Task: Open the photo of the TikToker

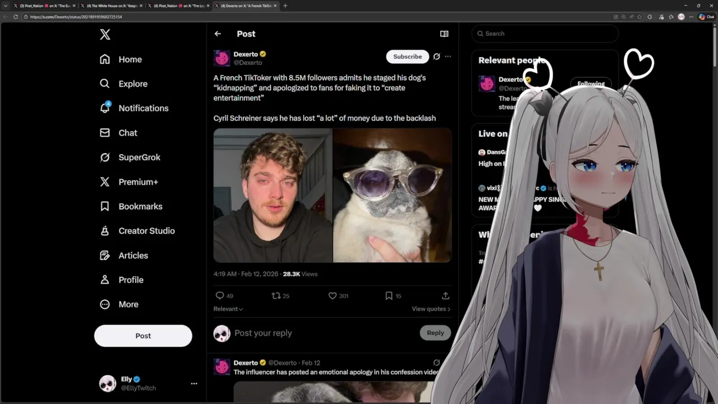Action: click(273, 195)
